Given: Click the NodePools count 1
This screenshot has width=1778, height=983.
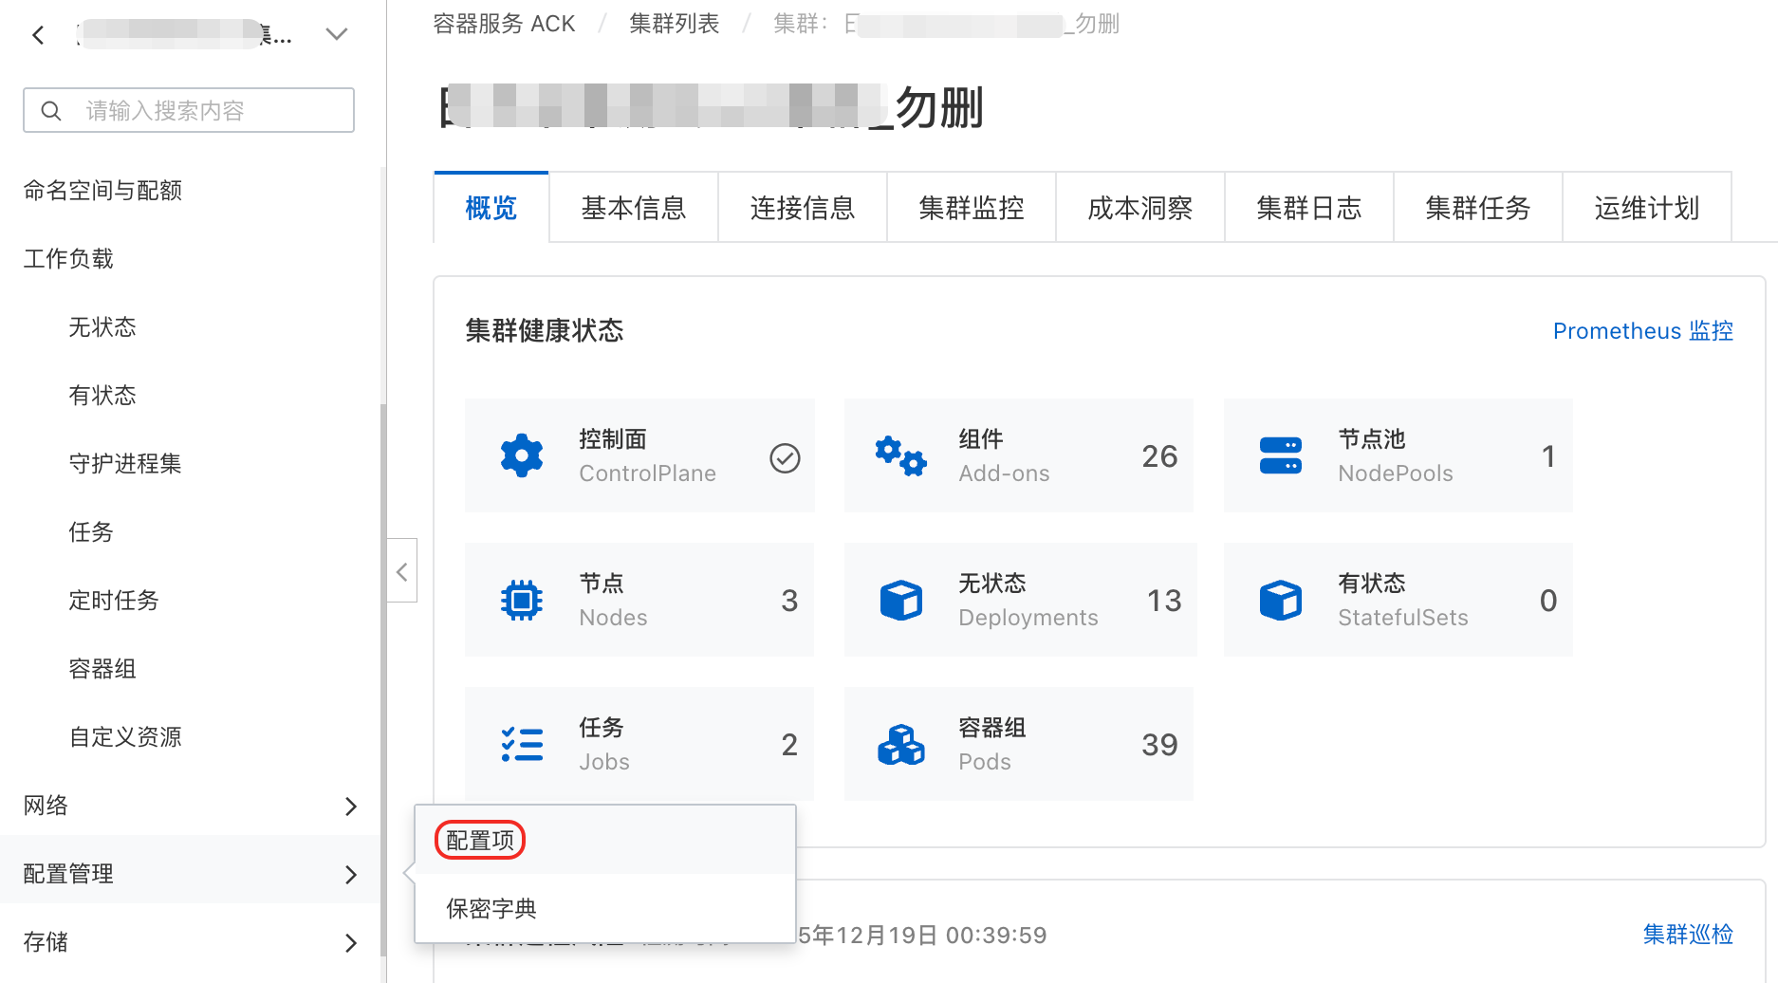Looking at the screenshot, I should click(1548, 456).
